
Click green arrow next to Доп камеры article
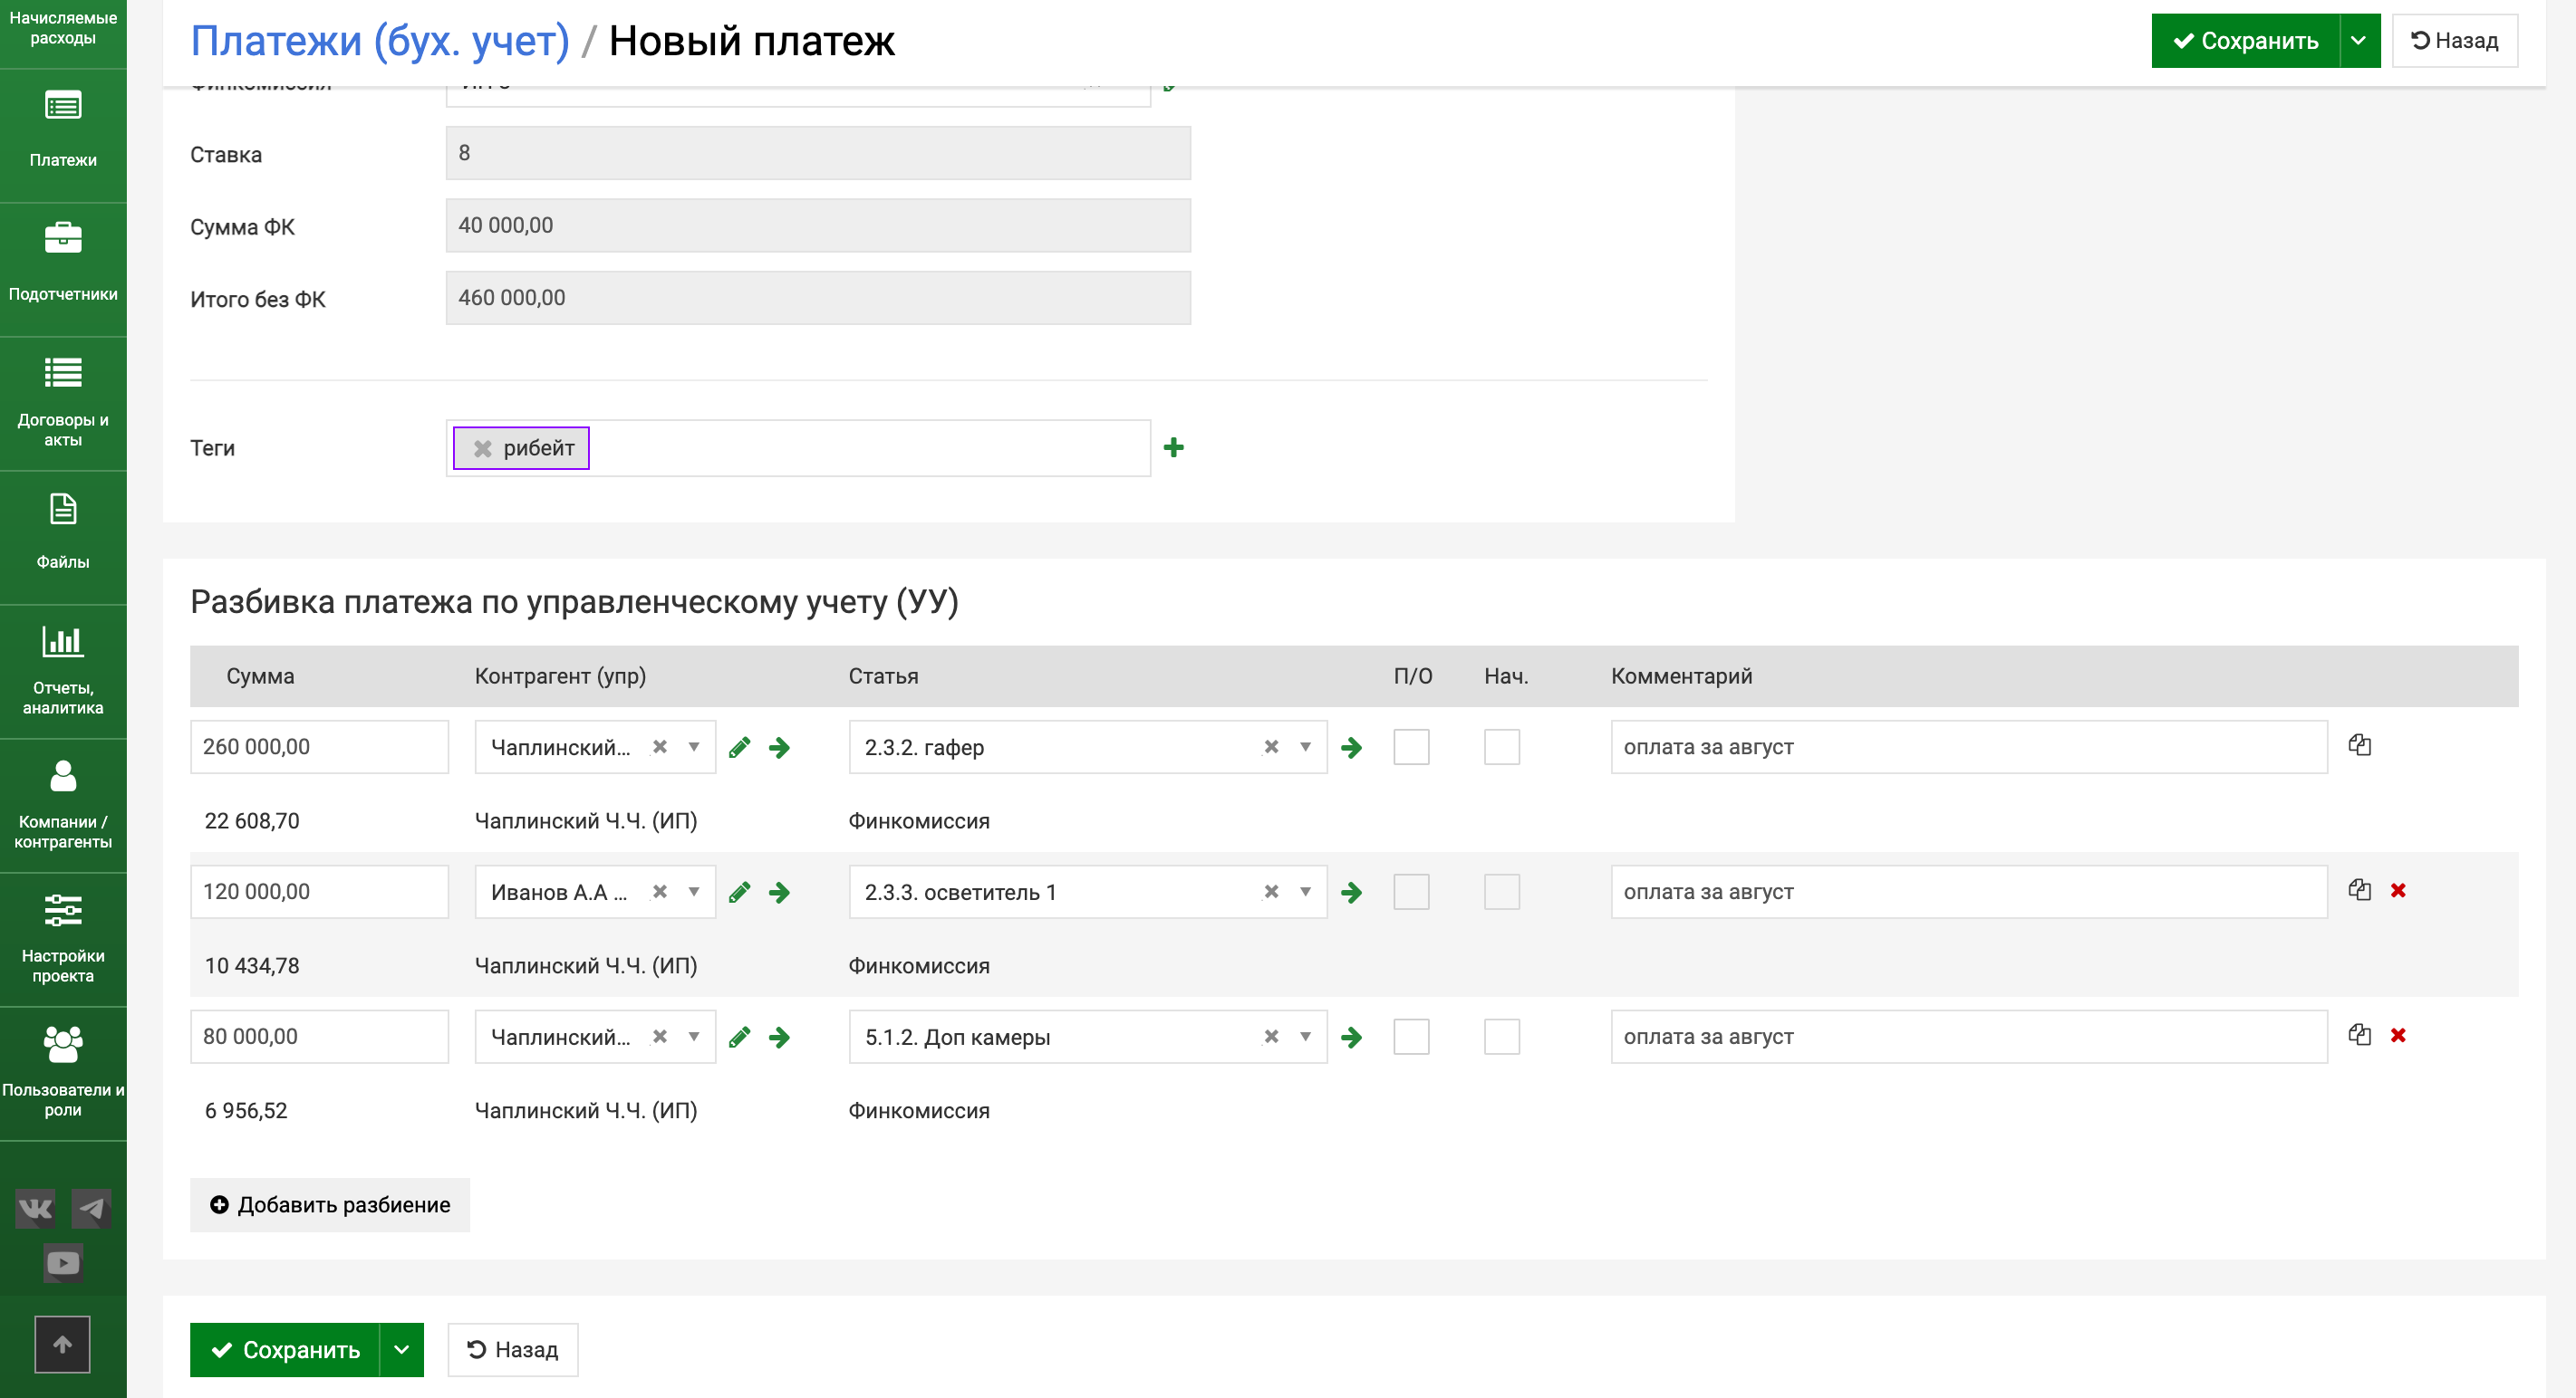pyautogui.click(x=1351, y=1038)
